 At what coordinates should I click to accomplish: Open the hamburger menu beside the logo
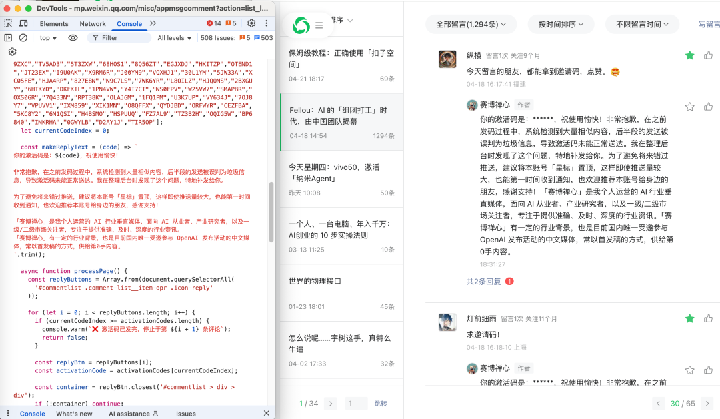319,26
